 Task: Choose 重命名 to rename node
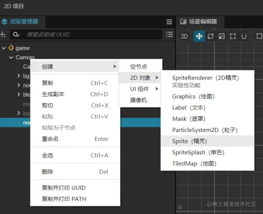coord(75,139)
